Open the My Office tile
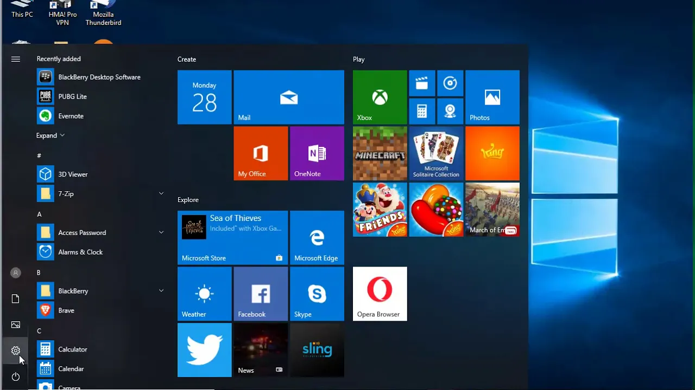695x390 pixels. [261, 153]
